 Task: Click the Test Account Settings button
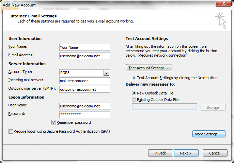pos(149,68)
